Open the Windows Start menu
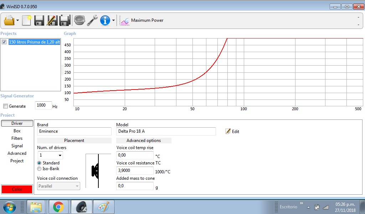365x214 pixels. (9, 207)
